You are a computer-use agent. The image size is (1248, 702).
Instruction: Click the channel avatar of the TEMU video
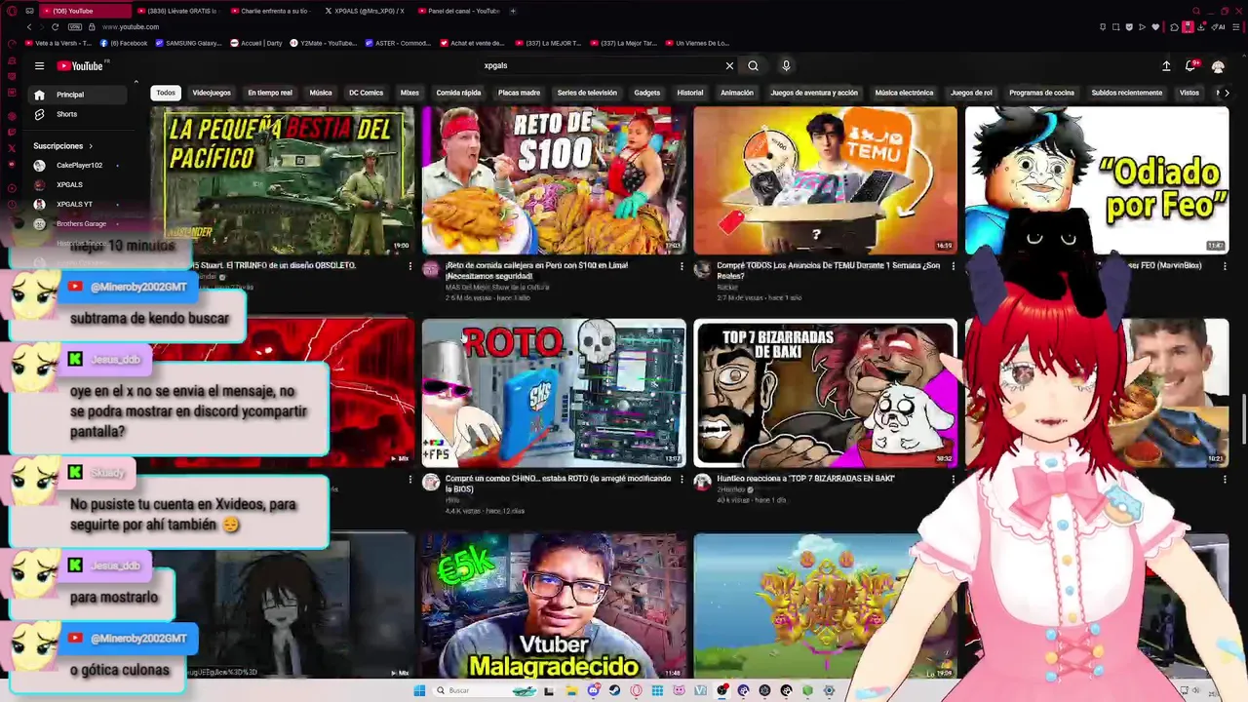[702, 270]
